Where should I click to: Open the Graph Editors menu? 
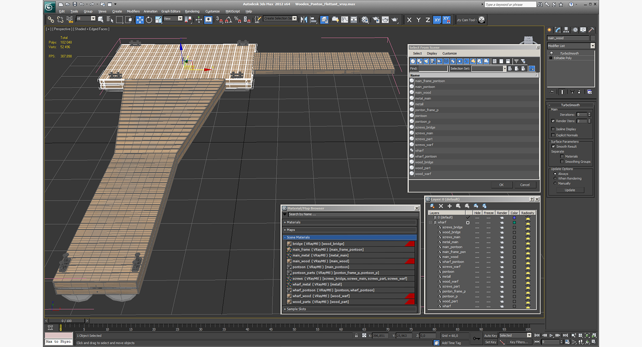[170, 11]
